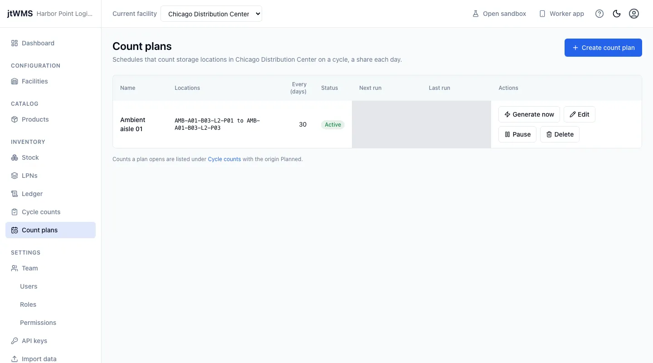
Task: Open the Worker app link
Action: pos(561,14)
